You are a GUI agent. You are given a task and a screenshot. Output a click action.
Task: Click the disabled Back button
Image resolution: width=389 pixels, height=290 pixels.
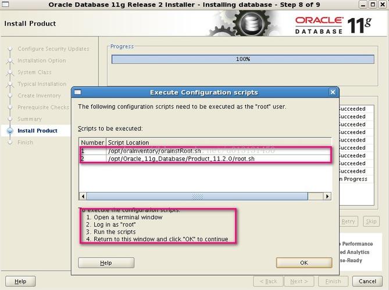click(x=268, y=281)
